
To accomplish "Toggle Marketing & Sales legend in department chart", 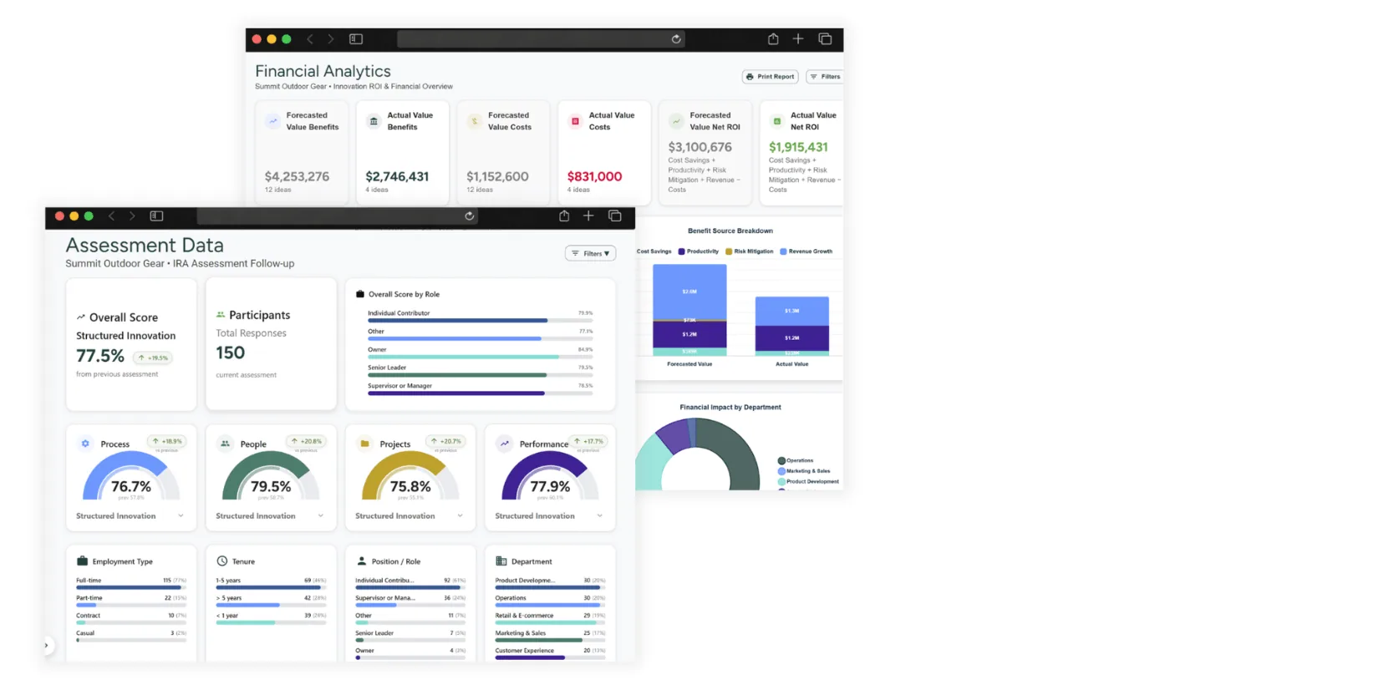I will click(804, 471).
